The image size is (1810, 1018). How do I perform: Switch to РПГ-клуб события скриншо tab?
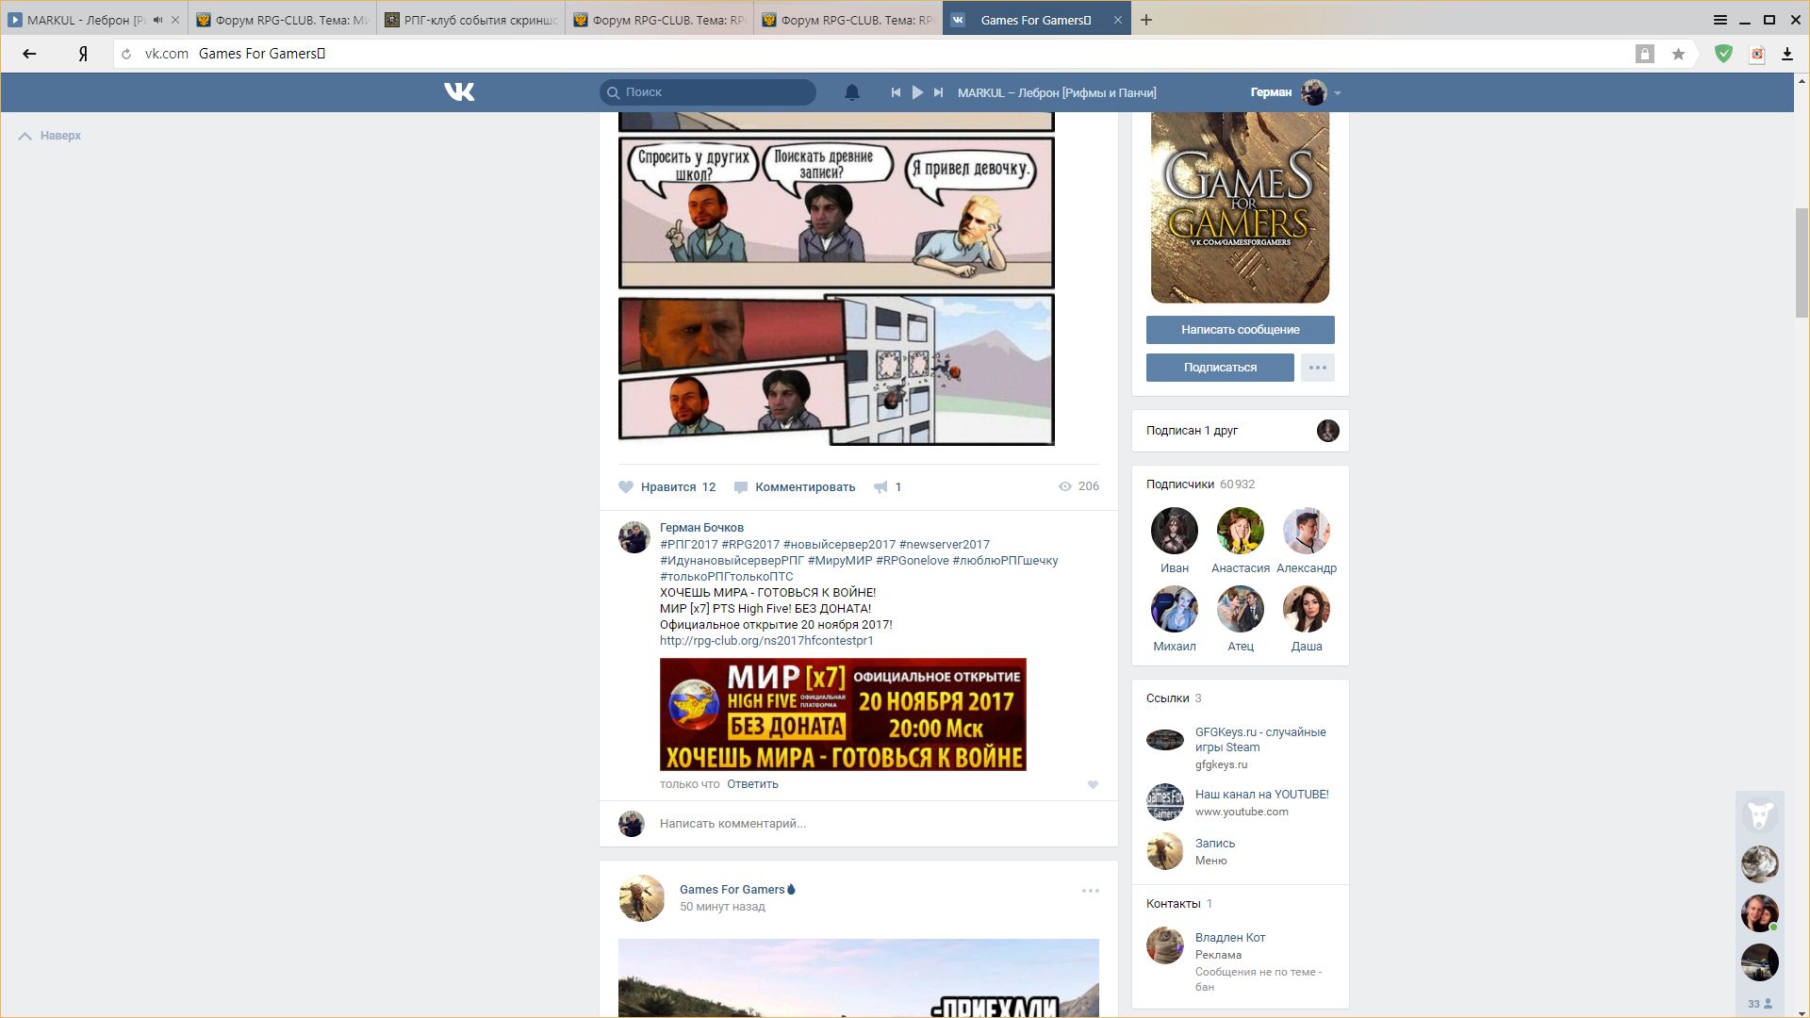[x=471, y=20]
